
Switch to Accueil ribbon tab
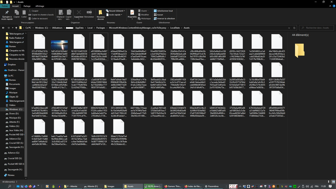[15, 6]
